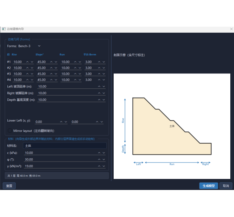
Task: Click the 材料名 text field
Action: (65, 146)
